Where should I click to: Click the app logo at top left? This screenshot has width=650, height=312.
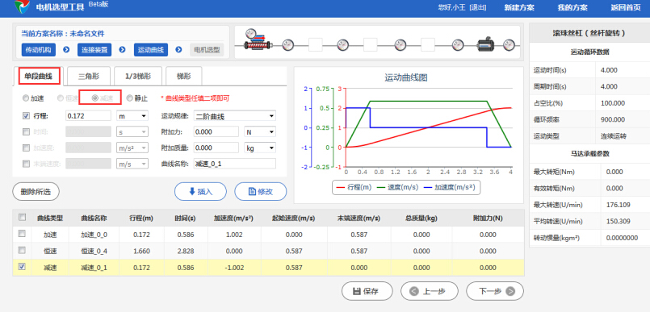(22, 6)
